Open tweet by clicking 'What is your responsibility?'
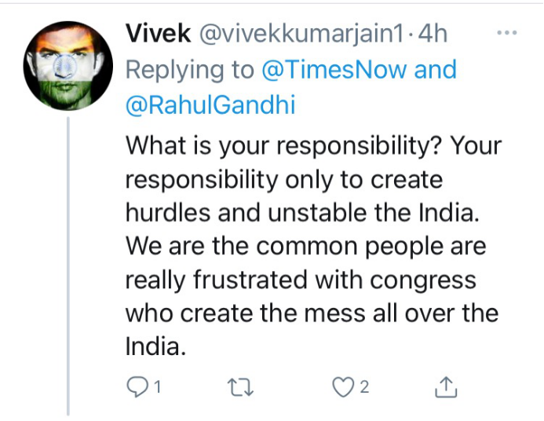The image size is (544, 421). coord(284,146)
